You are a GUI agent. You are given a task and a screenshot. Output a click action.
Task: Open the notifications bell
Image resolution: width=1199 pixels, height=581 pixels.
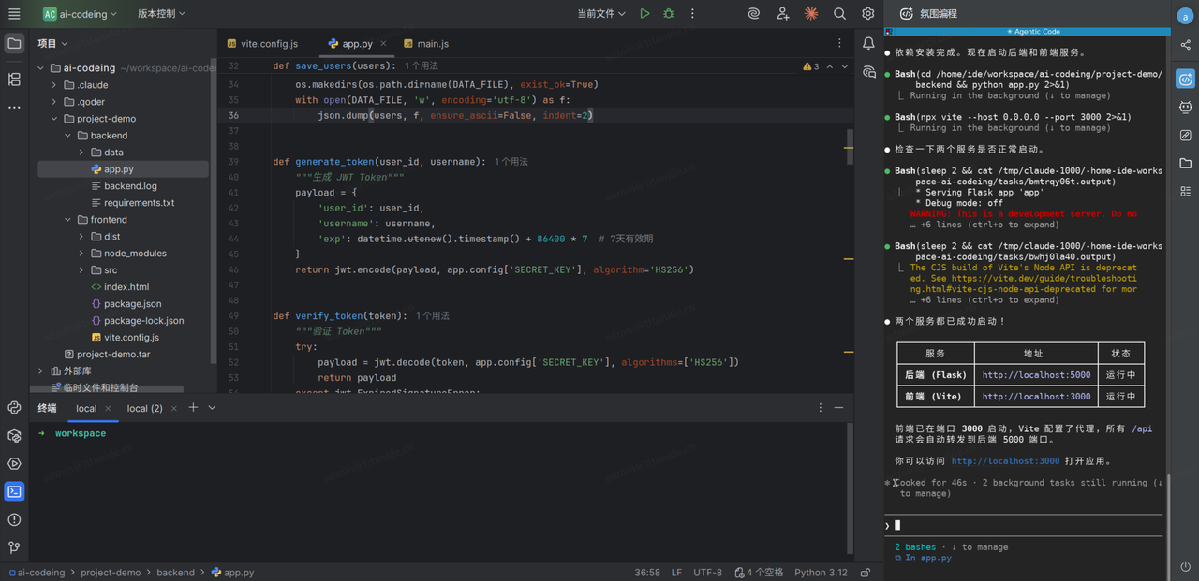[x=868, y=43]
